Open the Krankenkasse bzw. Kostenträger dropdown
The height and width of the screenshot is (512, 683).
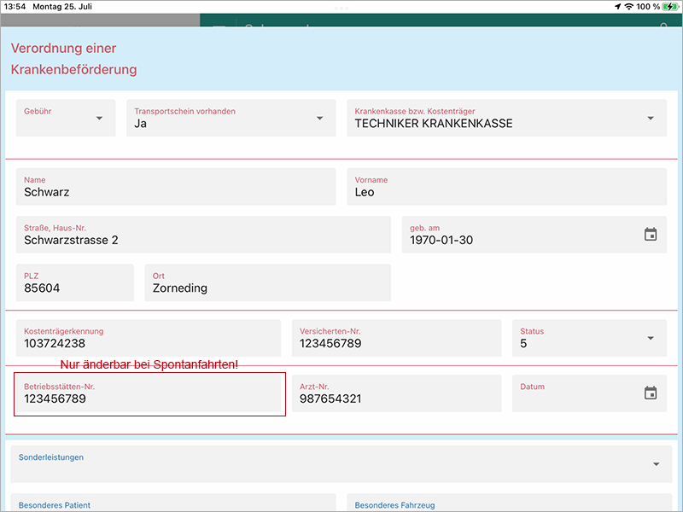(x=506, y=118)
